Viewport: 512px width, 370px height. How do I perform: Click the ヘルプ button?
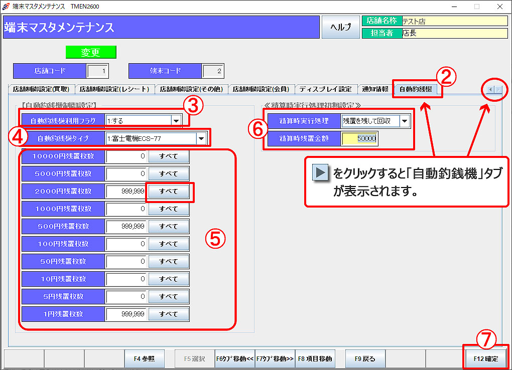pyautogui.click(x=340, y=27)
